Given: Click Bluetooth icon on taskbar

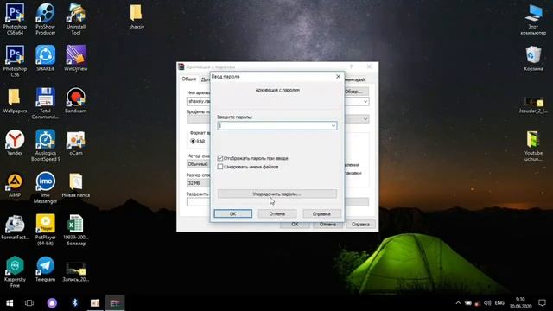Looking at the screenshot, I should pos(75,303).
